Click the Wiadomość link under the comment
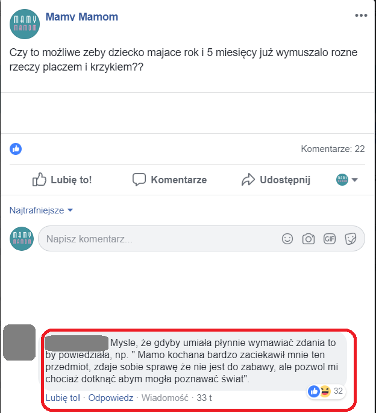The height and width of the screenshot is (413, 376). 165,398
